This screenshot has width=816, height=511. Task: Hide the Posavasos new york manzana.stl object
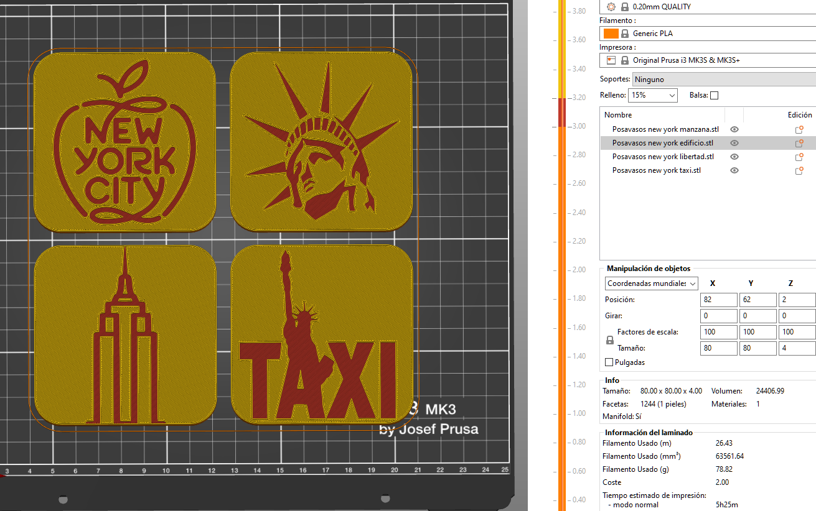[734, 129]
